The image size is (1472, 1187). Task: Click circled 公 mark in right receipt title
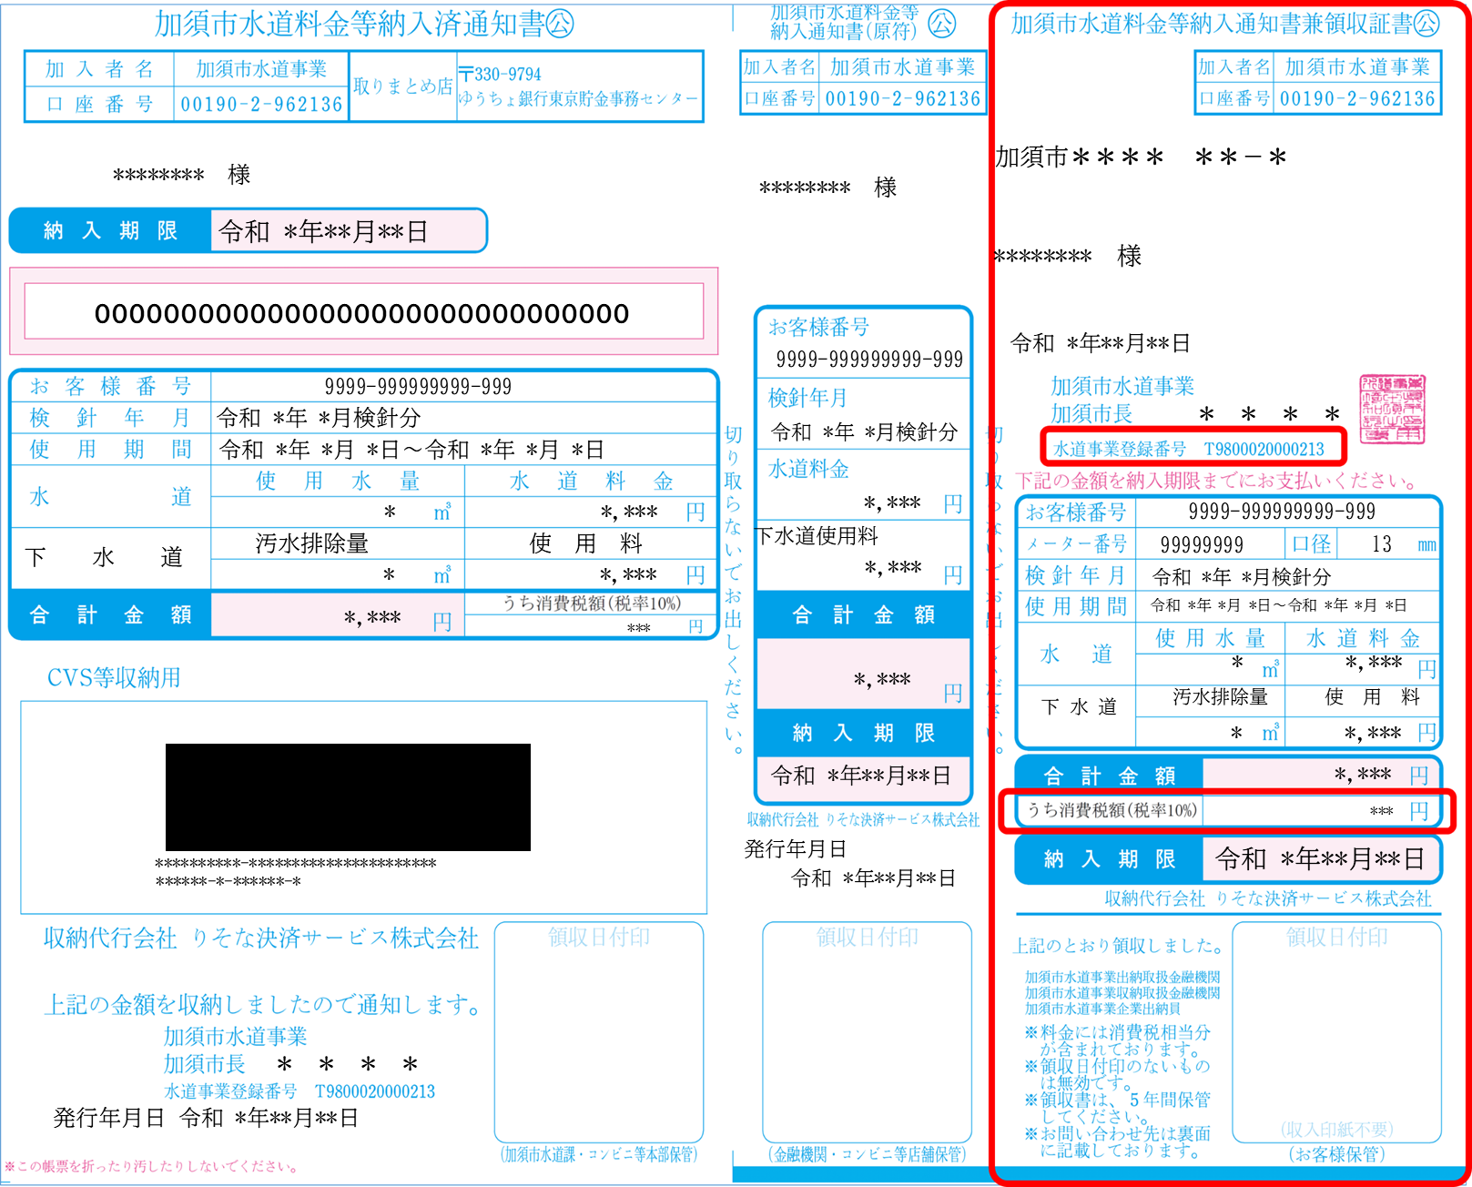point(1426,23)
